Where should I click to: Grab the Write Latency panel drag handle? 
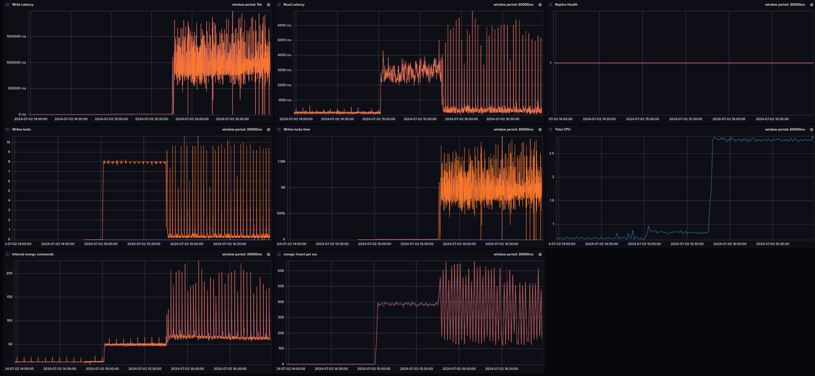click(7, 5)
